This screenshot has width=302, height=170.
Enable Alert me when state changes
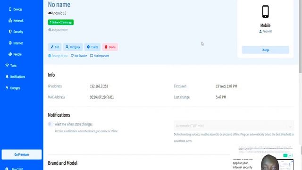(x=50, y=124)
